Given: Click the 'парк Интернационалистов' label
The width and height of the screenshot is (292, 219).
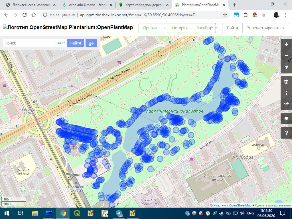Looking at the screenshot, I should (x=175, y=111).
